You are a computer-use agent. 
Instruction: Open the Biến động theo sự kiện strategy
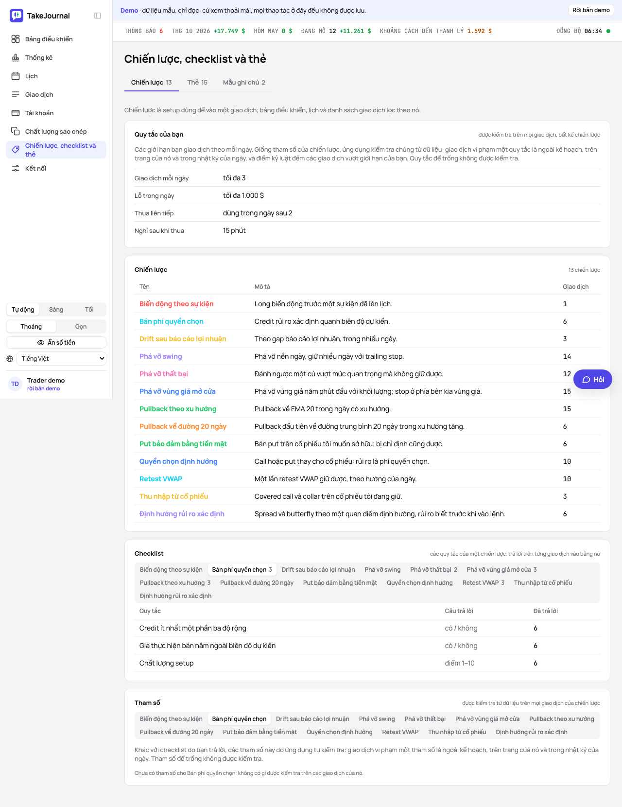(176, 304)
